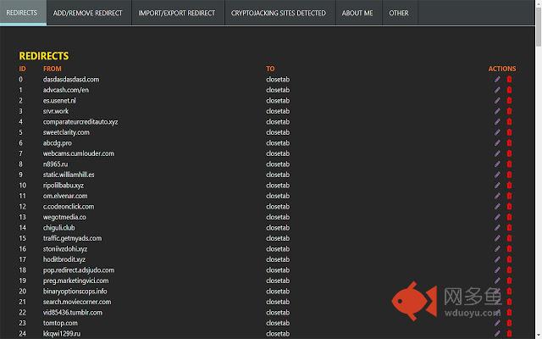The image size is (542, 339).
Task: Delete pop.redirect.adsjudo.com redirect
Action: point(509,270)
